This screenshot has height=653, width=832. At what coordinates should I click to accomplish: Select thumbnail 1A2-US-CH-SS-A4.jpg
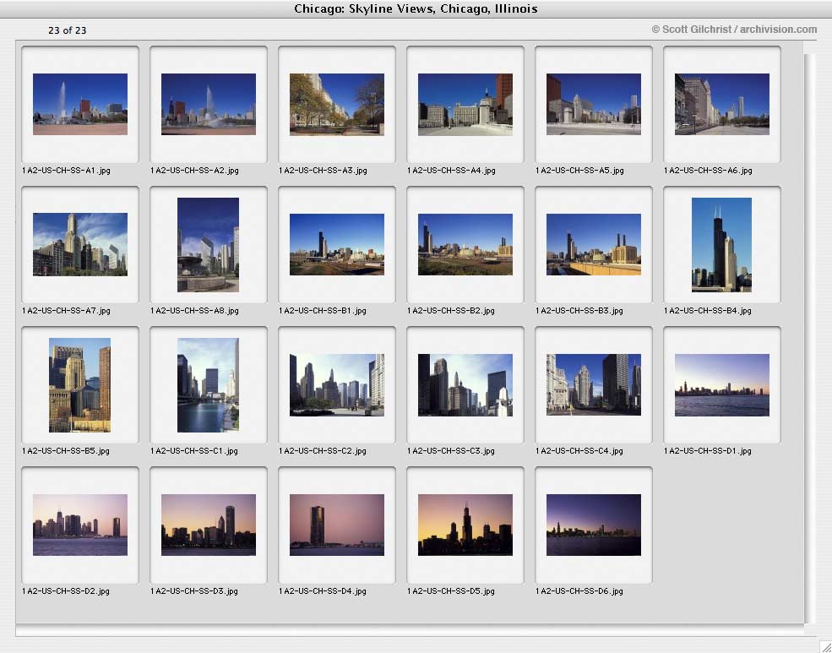pyautogui.click(x=465, y=104)
